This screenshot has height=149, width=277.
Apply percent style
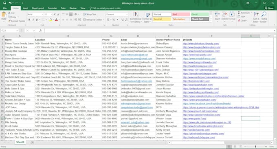114,20
